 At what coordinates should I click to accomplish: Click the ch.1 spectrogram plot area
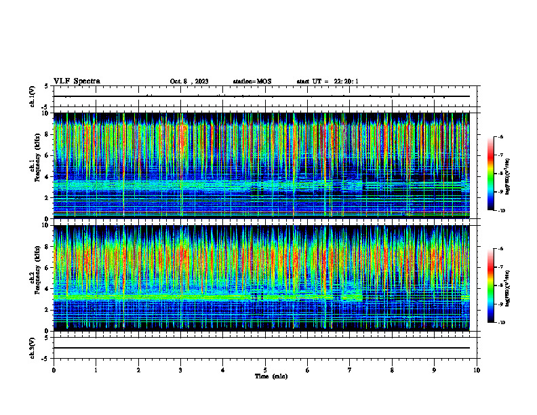[x=261, y=165]
